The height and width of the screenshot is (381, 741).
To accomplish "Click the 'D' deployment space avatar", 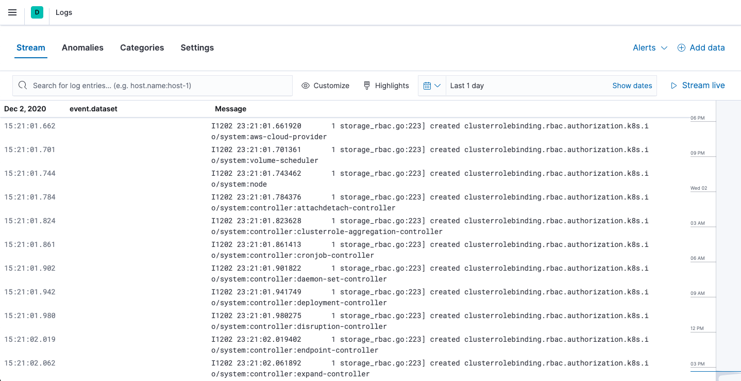I will (37, 12).
